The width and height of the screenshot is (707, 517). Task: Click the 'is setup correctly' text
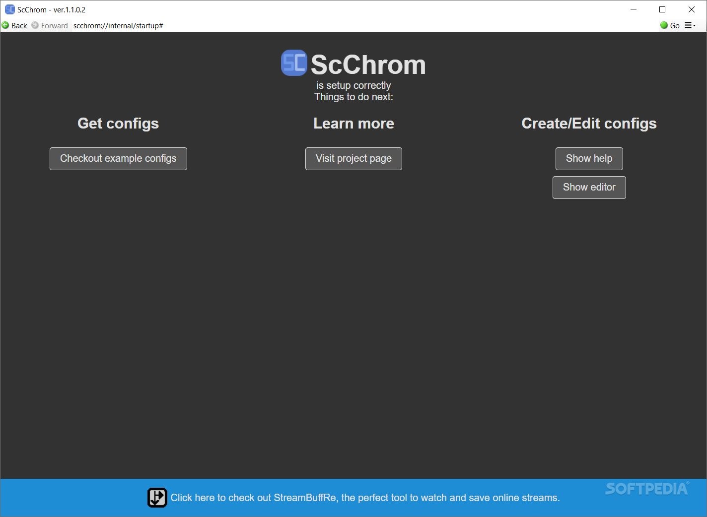353,85
